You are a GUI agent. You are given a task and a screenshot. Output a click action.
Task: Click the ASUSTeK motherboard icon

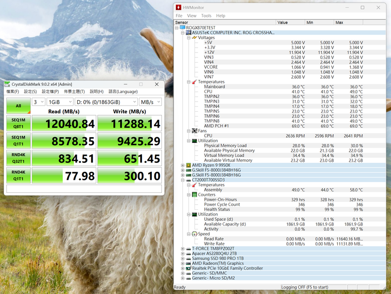click(188, 33)
